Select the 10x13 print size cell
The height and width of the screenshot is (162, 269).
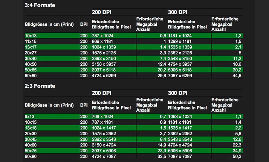coord(31,36)
